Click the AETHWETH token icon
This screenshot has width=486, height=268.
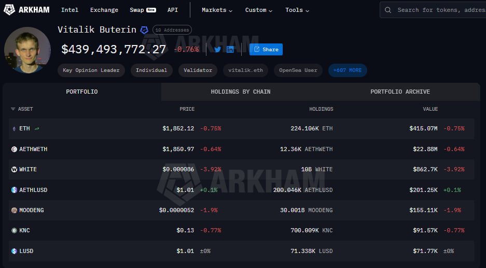click(x=14, y=150)
